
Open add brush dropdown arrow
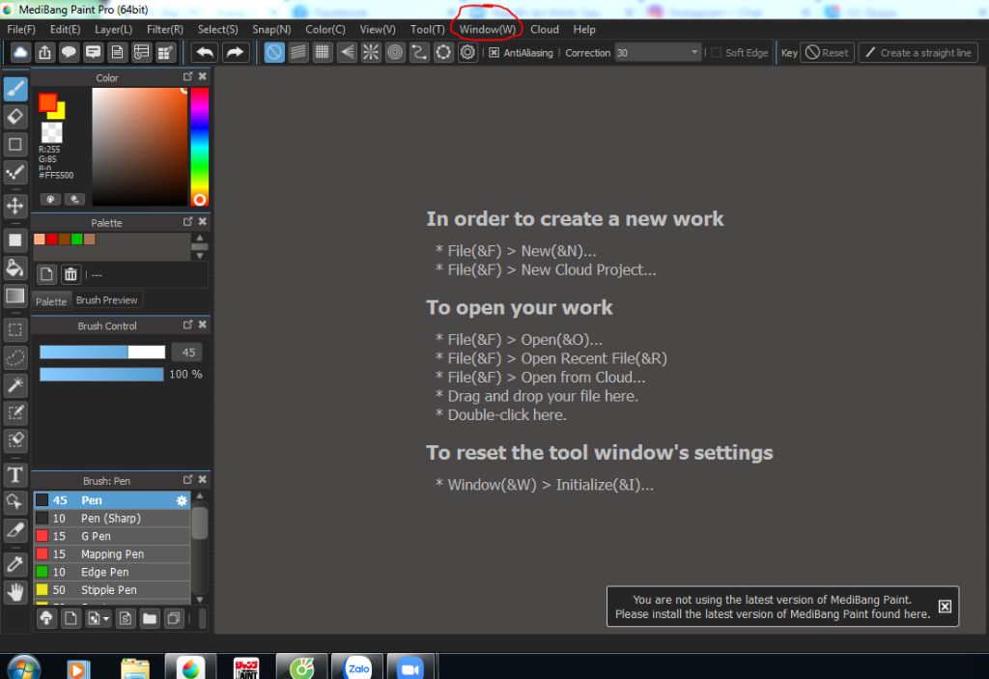(x=106, y=619)
